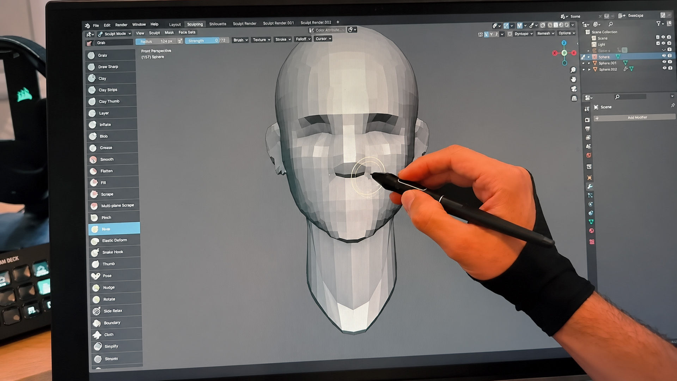Toggle visibility eye for Sphere object
Image resolution: width=677 pixels, height=381 pixels.
(664, 56)
